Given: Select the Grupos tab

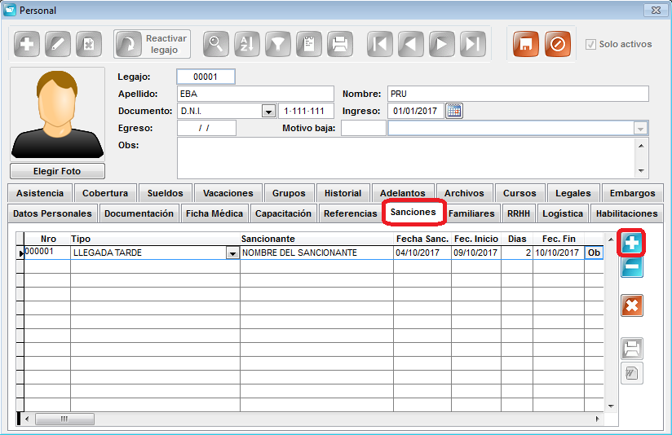Looking at the screenshot, I should [289, 193].
